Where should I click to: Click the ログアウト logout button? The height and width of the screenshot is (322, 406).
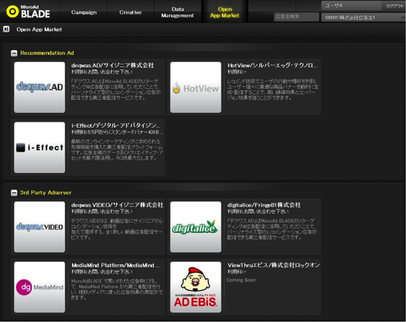point(395,5)
